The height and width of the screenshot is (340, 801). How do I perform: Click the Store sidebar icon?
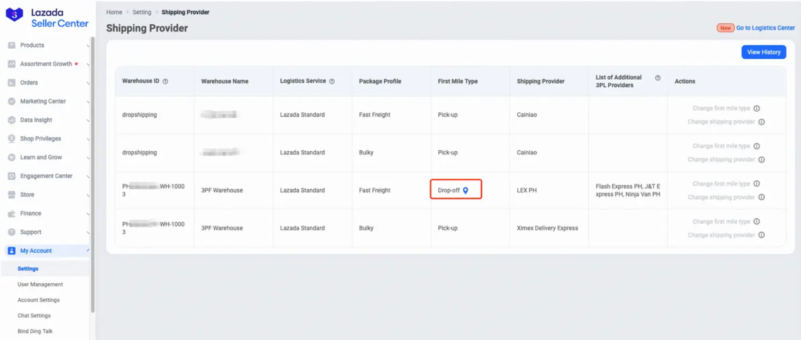pyautogui.click(x=12, y=195)
